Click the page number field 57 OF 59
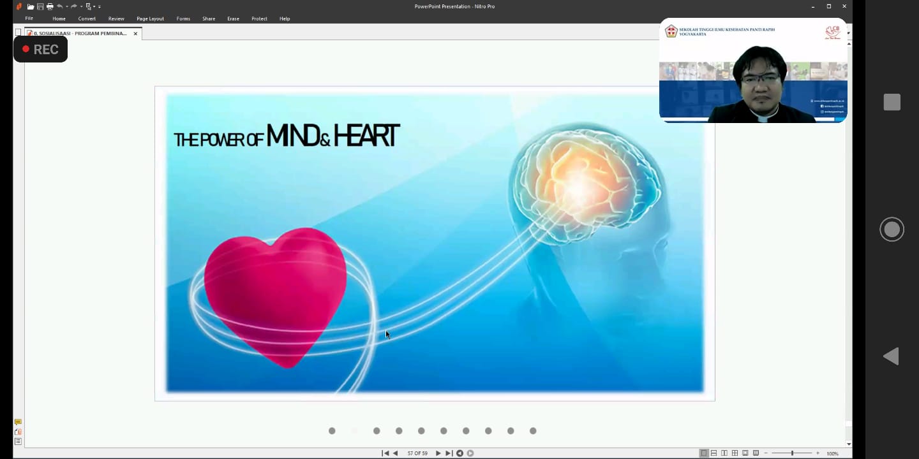The height and width of the screenshot is (459, 919). 417,453
